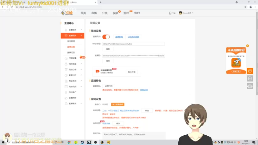This screenshot has height=145, width=258.
Task: Open the 直播教程 link
Action: pyautogui.click(x=119, y=37)
